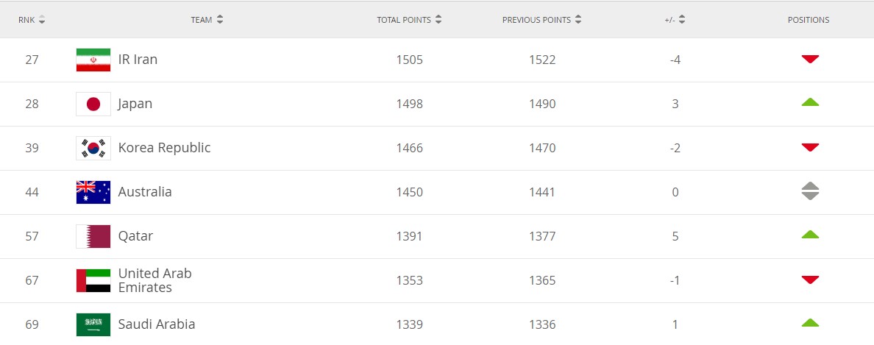Sort by TEAM column sort arrows
The width and height of the screenshot is (874, 345).
coord(220,20)
